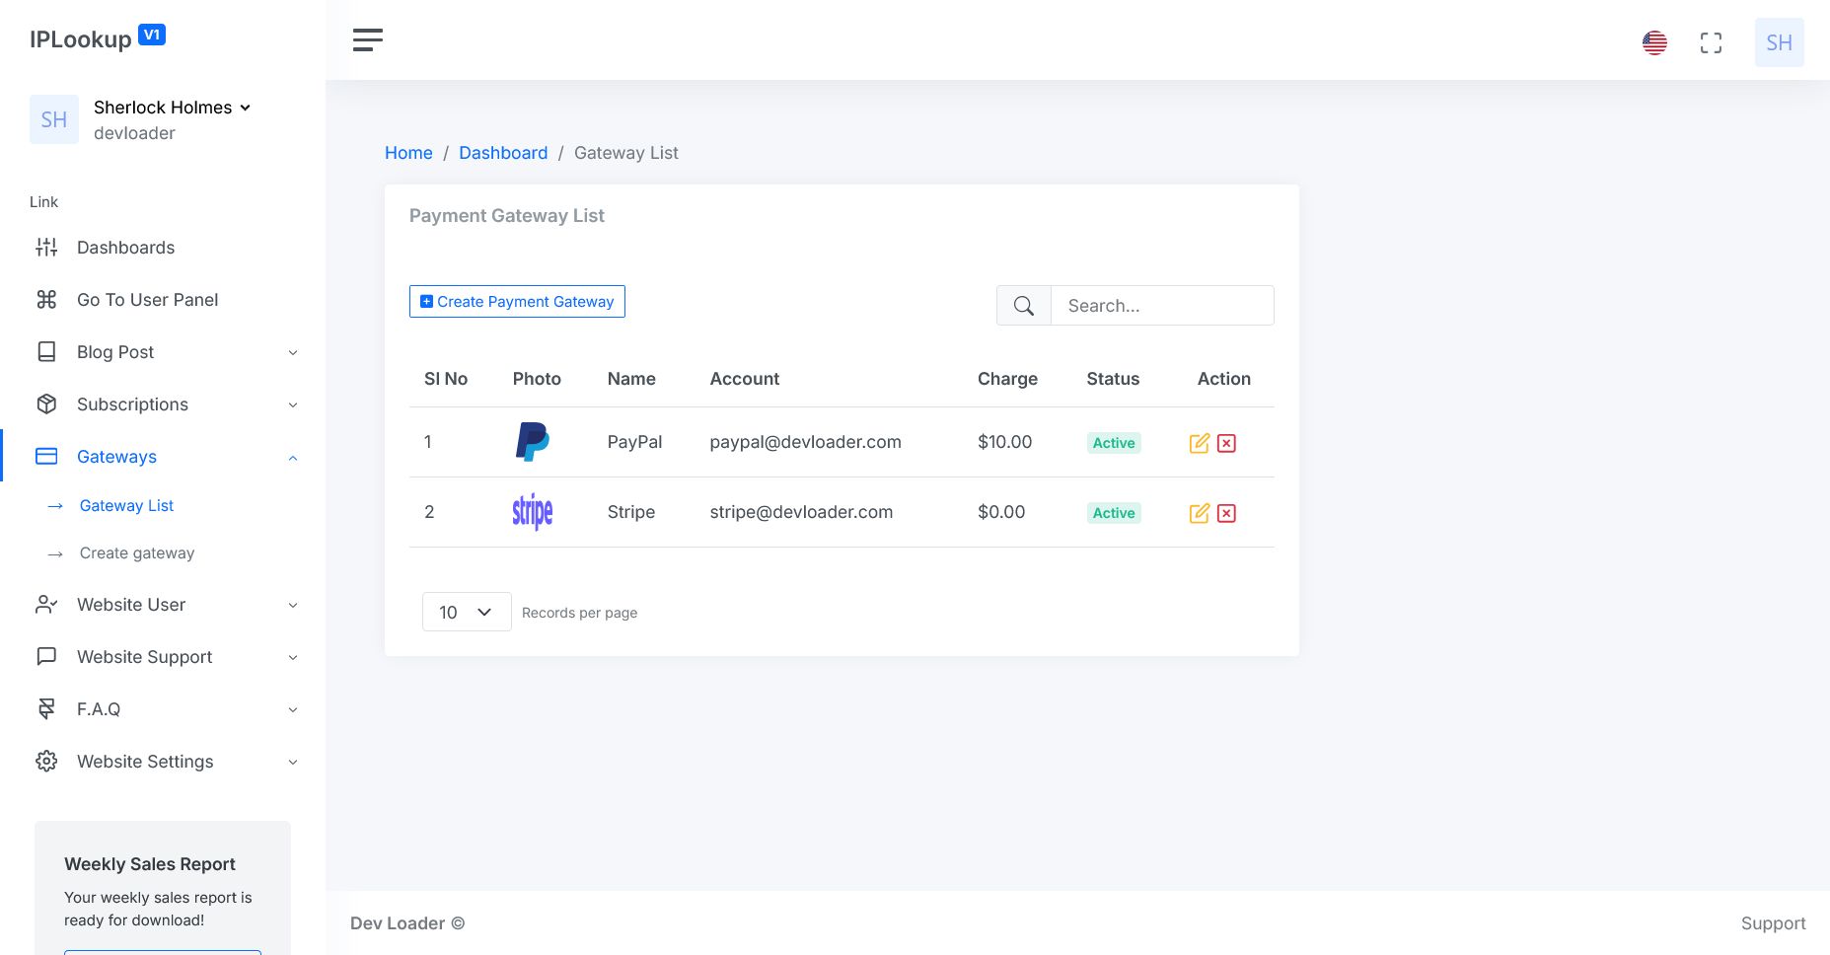Edit the PayPal gateway row
Screen dimensions: 1830x955
click(1199, 443)
